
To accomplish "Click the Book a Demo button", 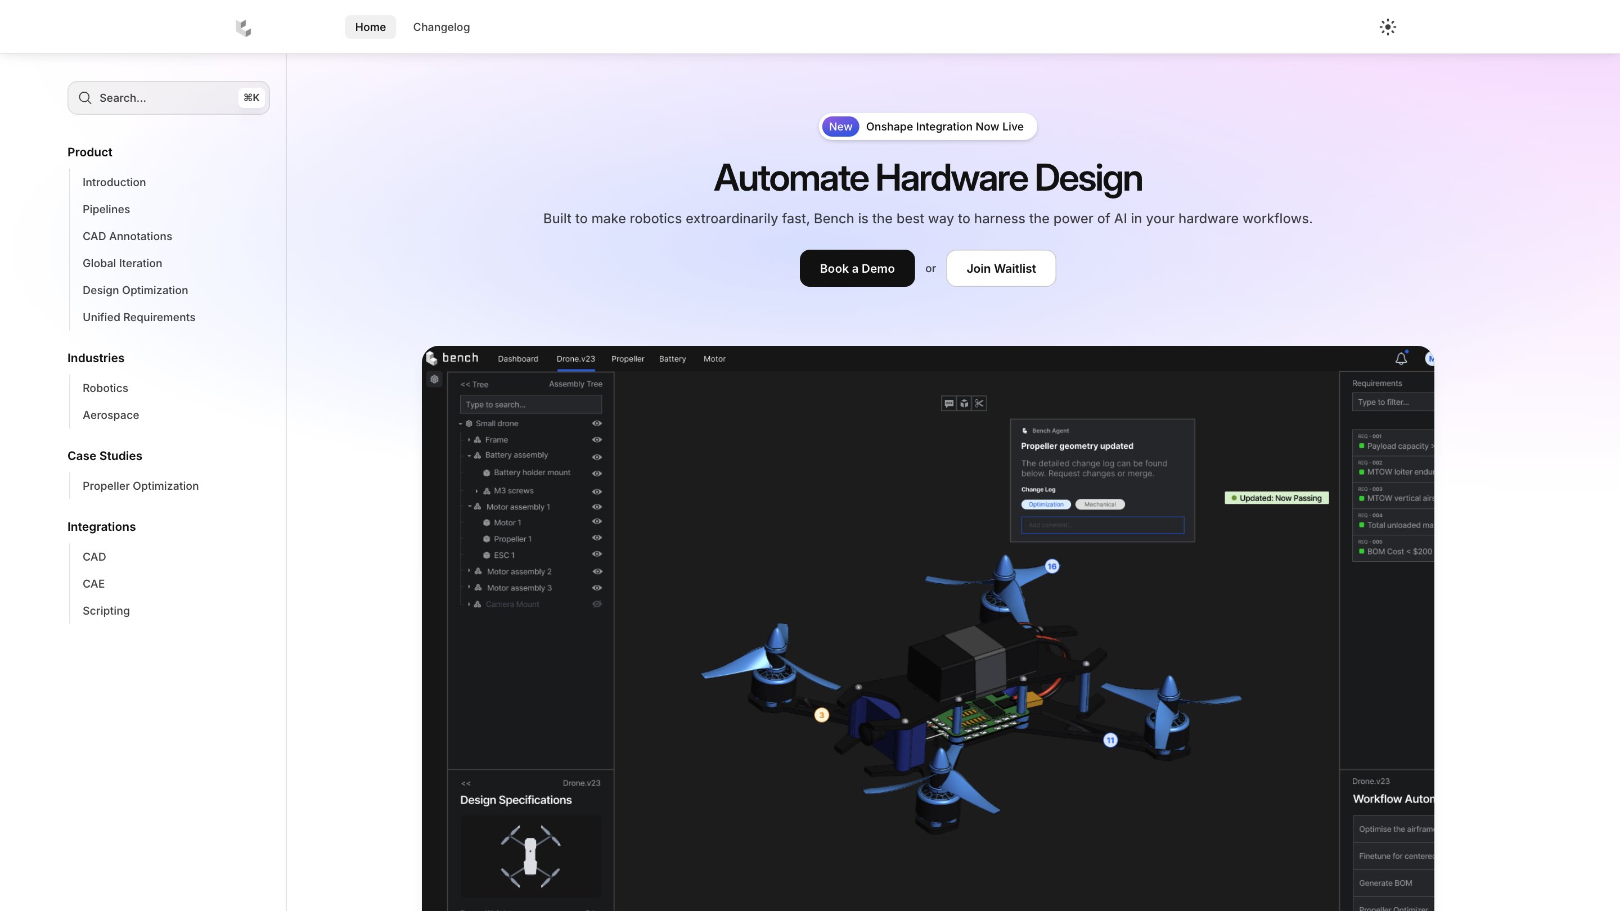I will [857, 268].
